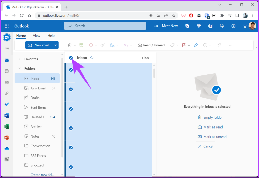Click the Report shield icon
This screenshot has width=259, height=178.
click(x=91, y=45)
